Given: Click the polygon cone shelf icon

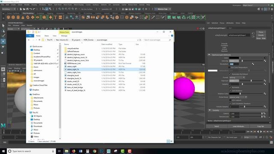Looking at the screenshot, I should pyautogui.click(x=23, y=17).
